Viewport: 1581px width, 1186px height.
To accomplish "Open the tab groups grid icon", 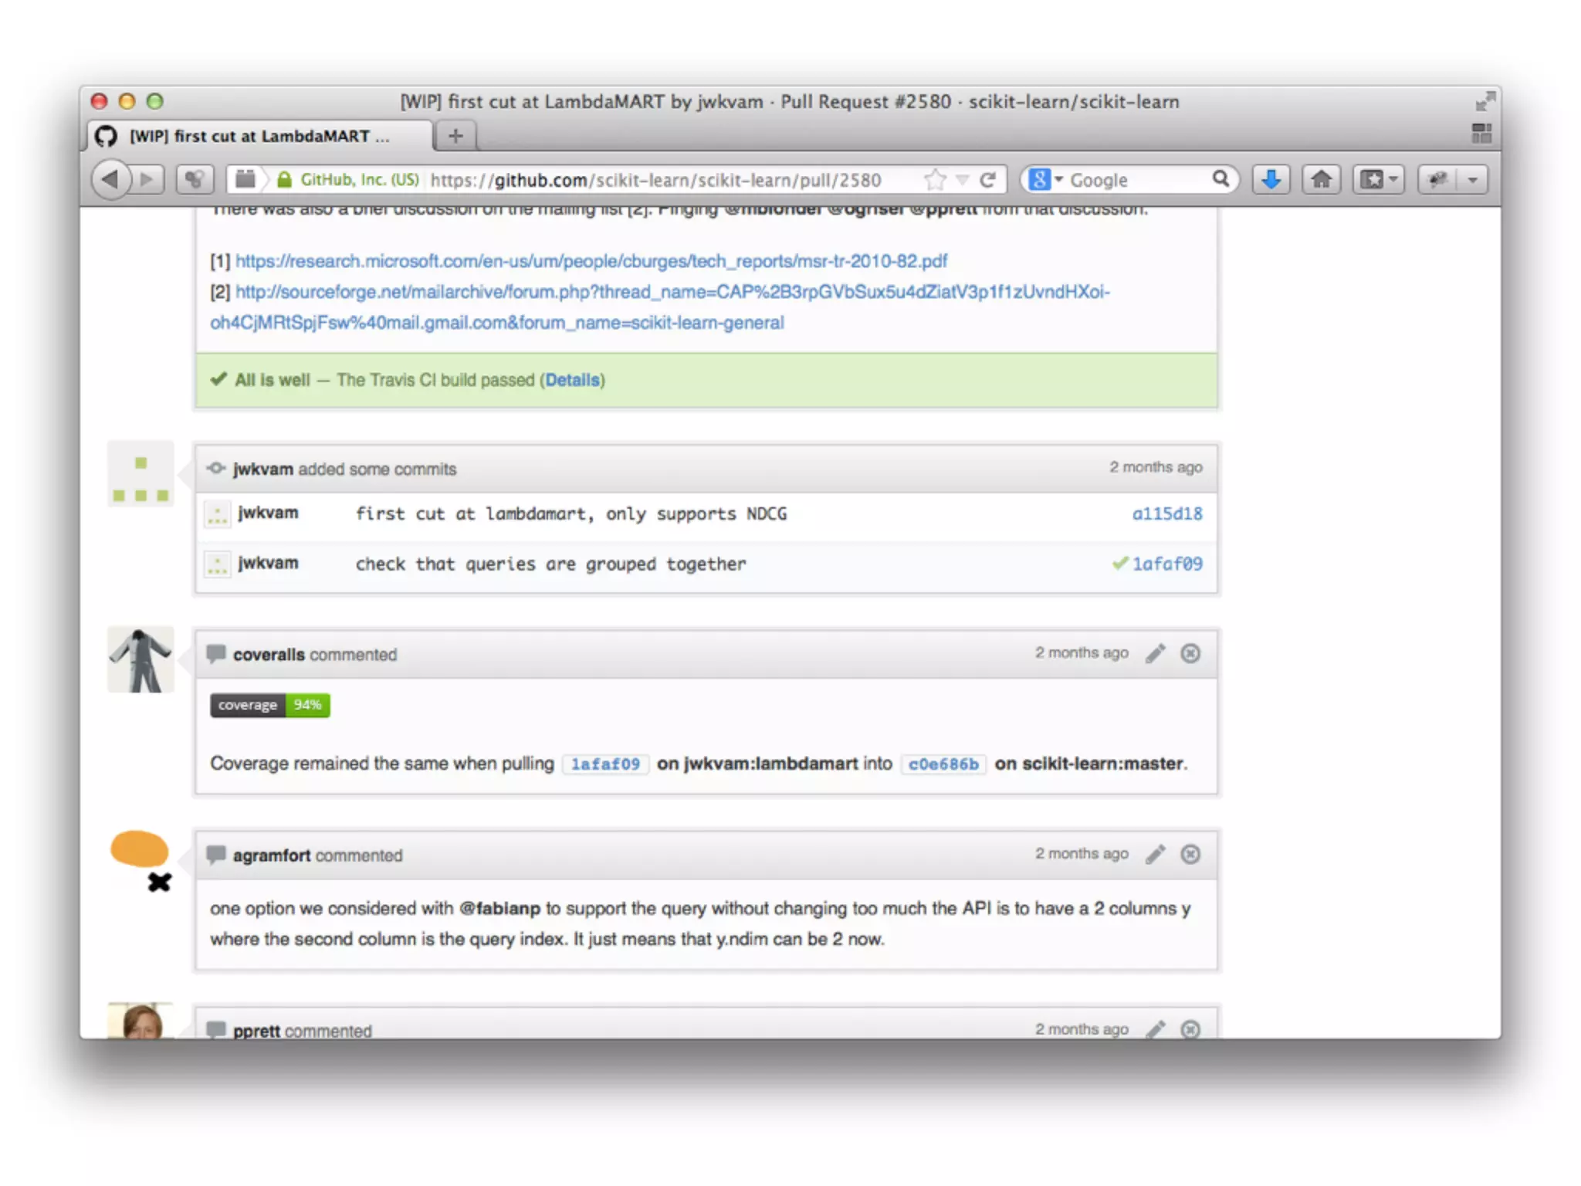I will [1481, 134].
